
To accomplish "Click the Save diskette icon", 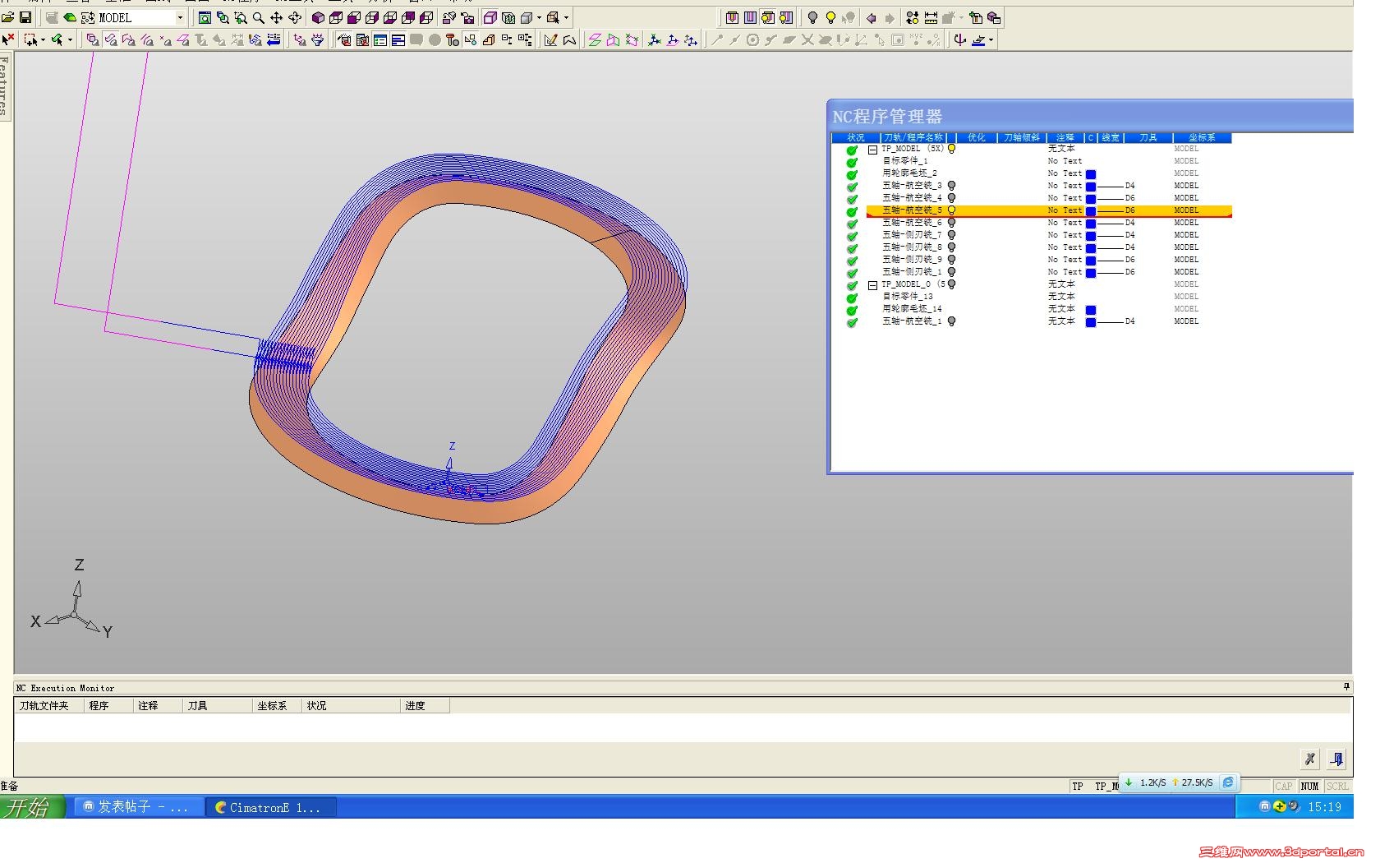I will pyautogui.click(x=25, y=17).
